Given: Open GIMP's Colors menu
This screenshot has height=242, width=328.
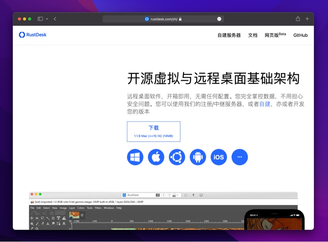Looking at the screenshot, I should [81, 208].
